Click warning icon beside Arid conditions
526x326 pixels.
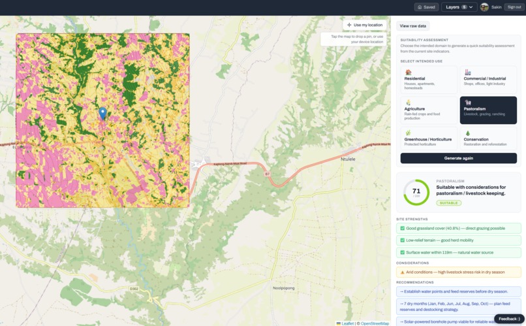click(x=402, y=272)
